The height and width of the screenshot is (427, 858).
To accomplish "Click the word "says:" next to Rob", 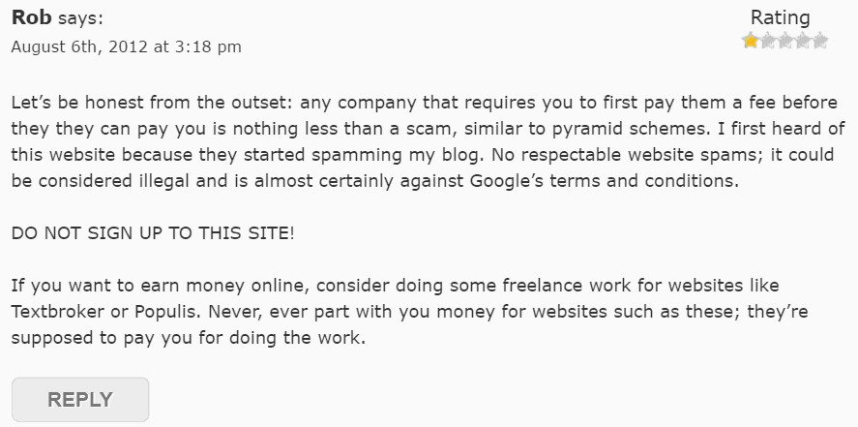I will click(80, 18).
